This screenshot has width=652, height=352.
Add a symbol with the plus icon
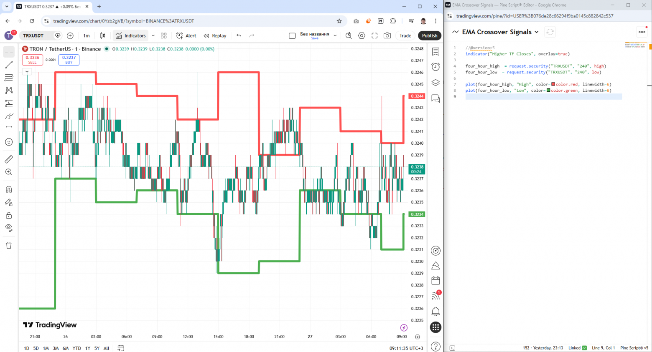[70, 36]
